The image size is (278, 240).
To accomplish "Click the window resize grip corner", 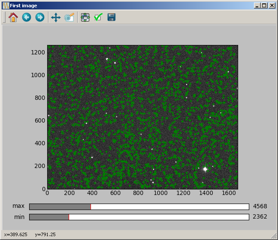I will pos(274,236).
